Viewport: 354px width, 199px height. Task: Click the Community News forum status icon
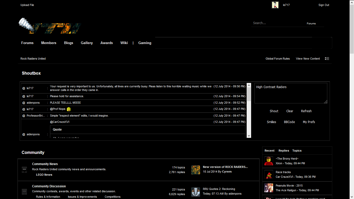24,170
